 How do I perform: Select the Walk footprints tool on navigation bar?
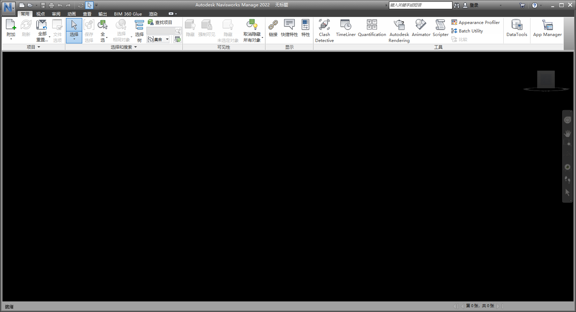point(568,179)
